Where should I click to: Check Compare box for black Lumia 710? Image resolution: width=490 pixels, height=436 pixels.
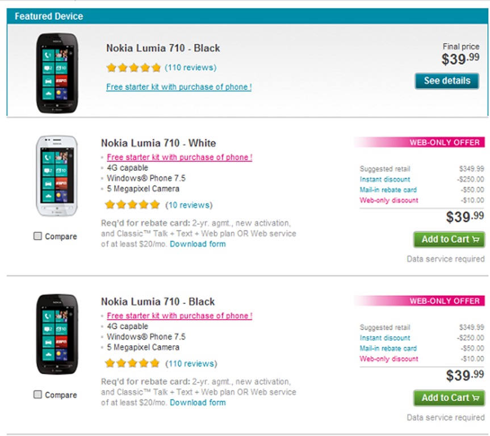pyautogui.click(x=38, y=395)
